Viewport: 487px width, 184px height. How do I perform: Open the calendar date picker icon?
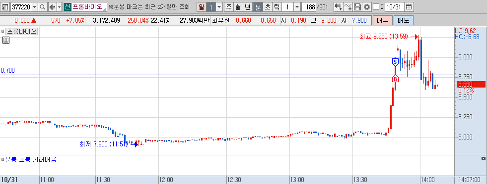409,7
